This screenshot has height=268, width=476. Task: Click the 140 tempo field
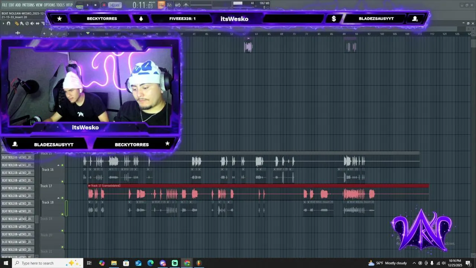point(115,5)
